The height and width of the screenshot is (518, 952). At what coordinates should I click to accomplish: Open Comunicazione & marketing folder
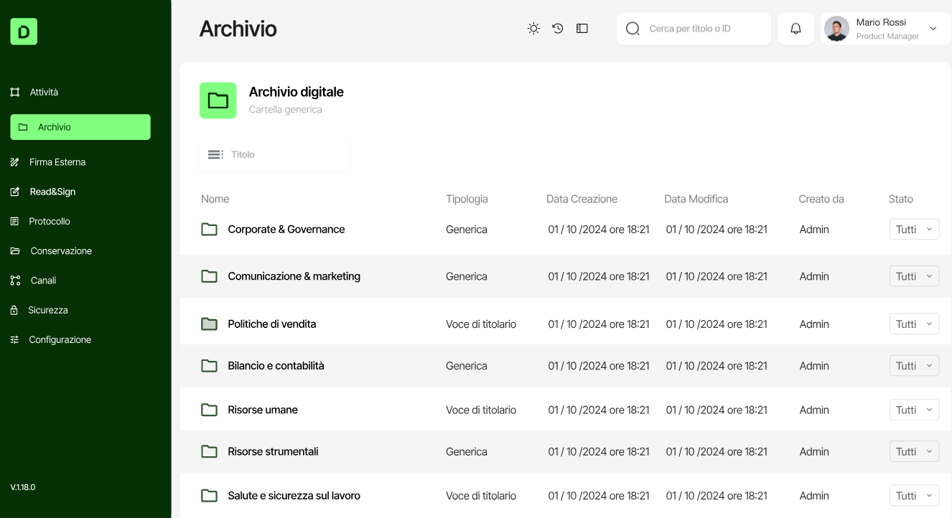(294, 276)
